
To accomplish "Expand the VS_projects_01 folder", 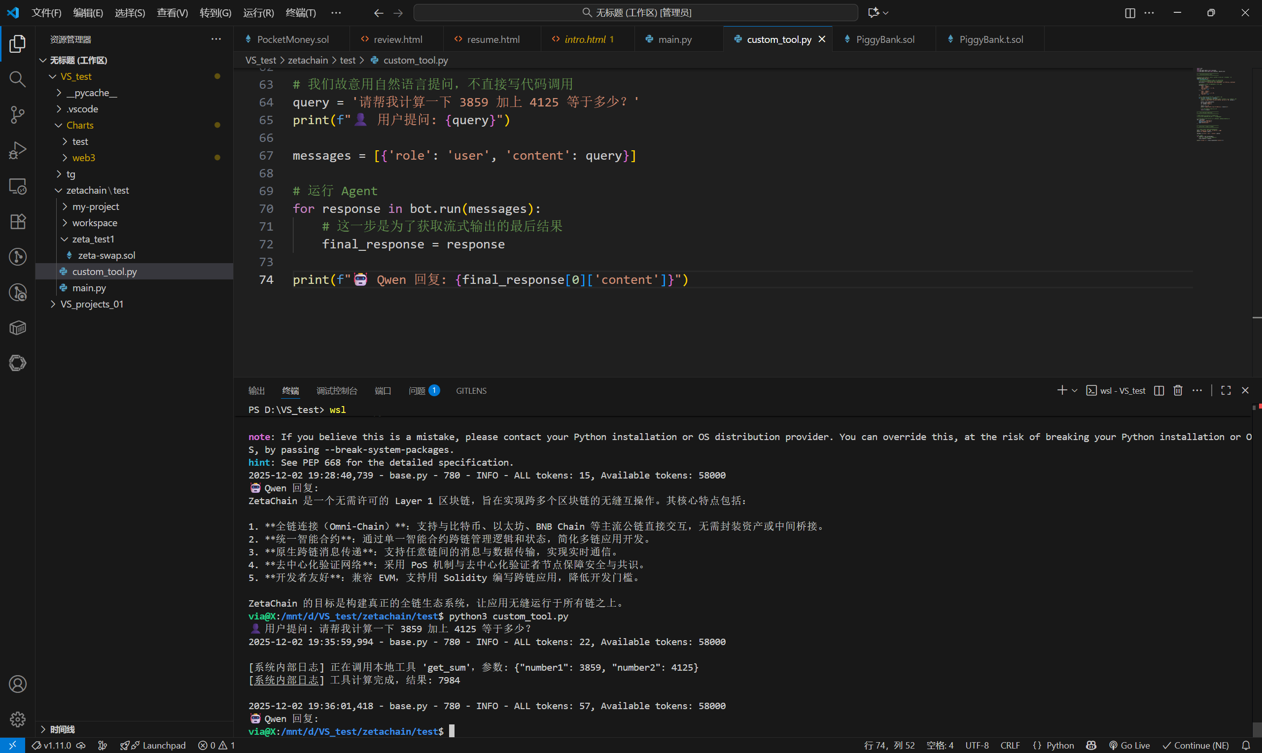I will point(53,304).
